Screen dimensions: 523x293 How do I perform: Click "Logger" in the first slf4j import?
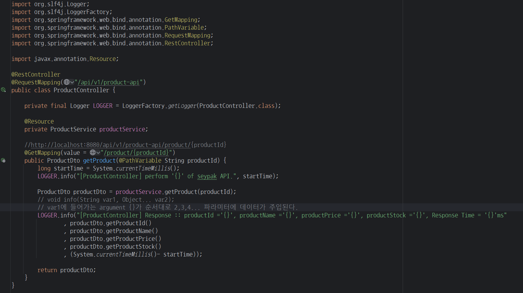coord(77,4)
